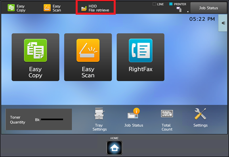Open HDD File retrieve
This screenshot has height=157, width=229.
[x=95, y=8]
